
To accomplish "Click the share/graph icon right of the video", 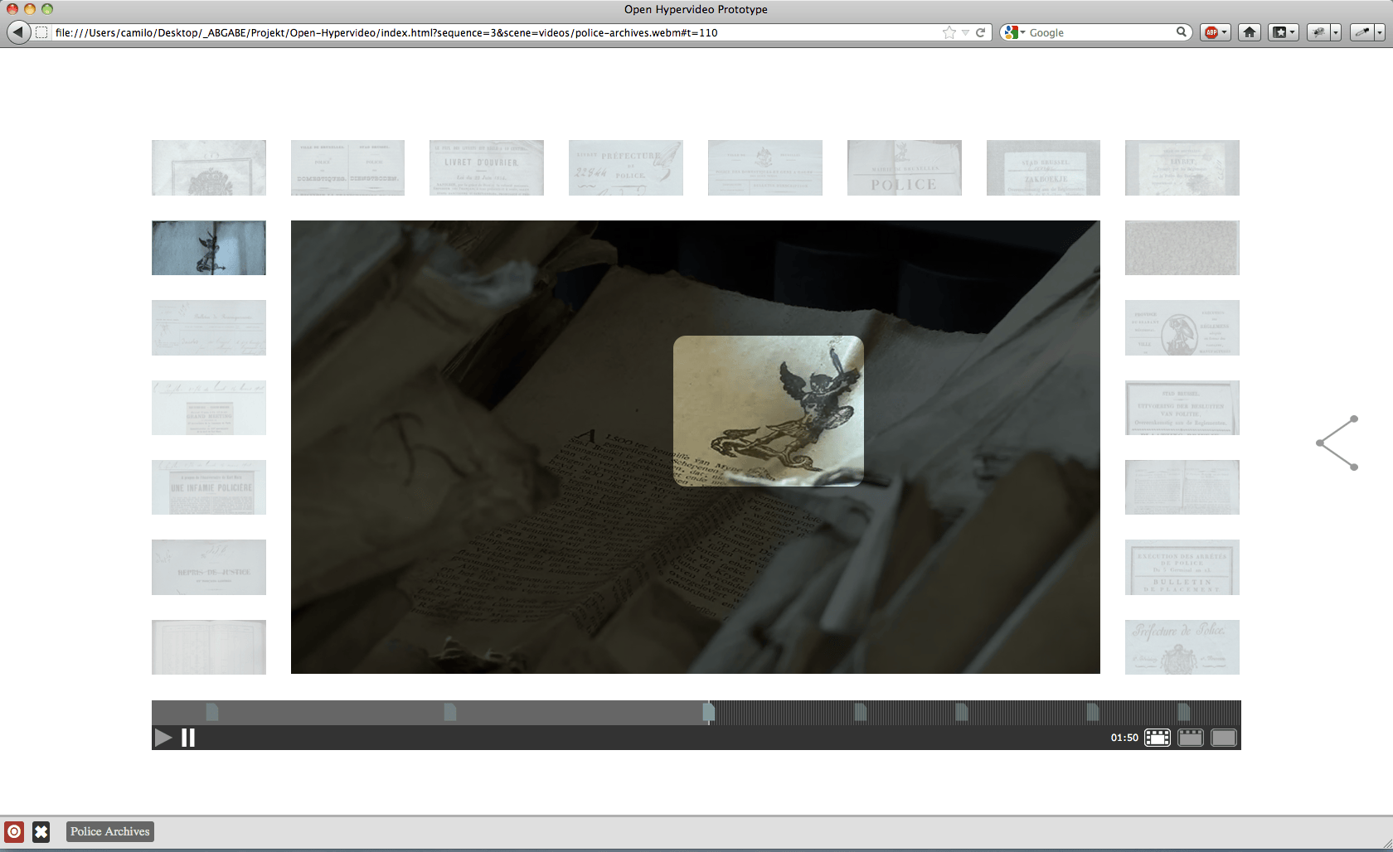I will coord(1337,443).
